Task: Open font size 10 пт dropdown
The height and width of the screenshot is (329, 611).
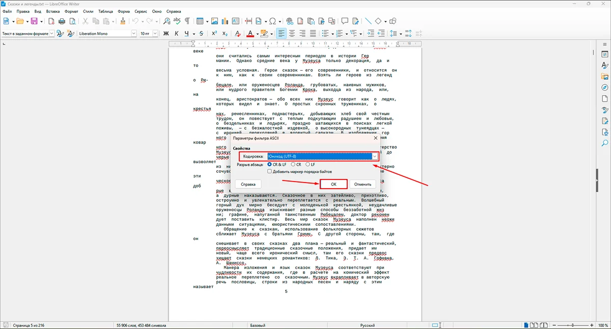Action: 155,34
